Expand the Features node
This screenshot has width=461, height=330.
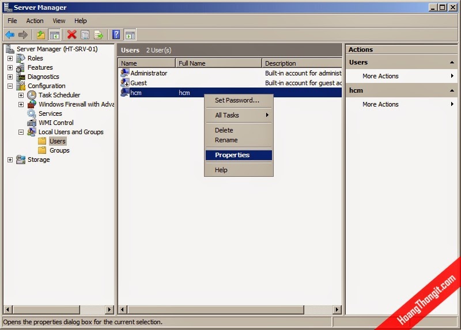[10, 67]
